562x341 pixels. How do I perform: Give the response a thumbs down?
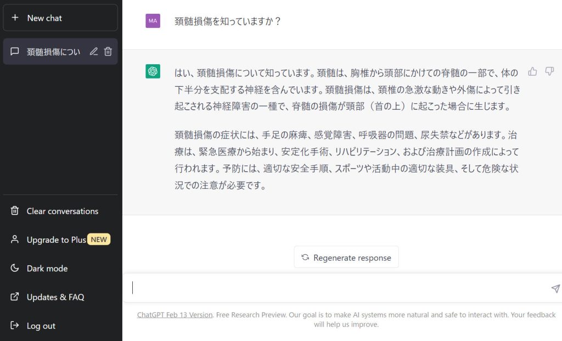[x=549, y=71]
